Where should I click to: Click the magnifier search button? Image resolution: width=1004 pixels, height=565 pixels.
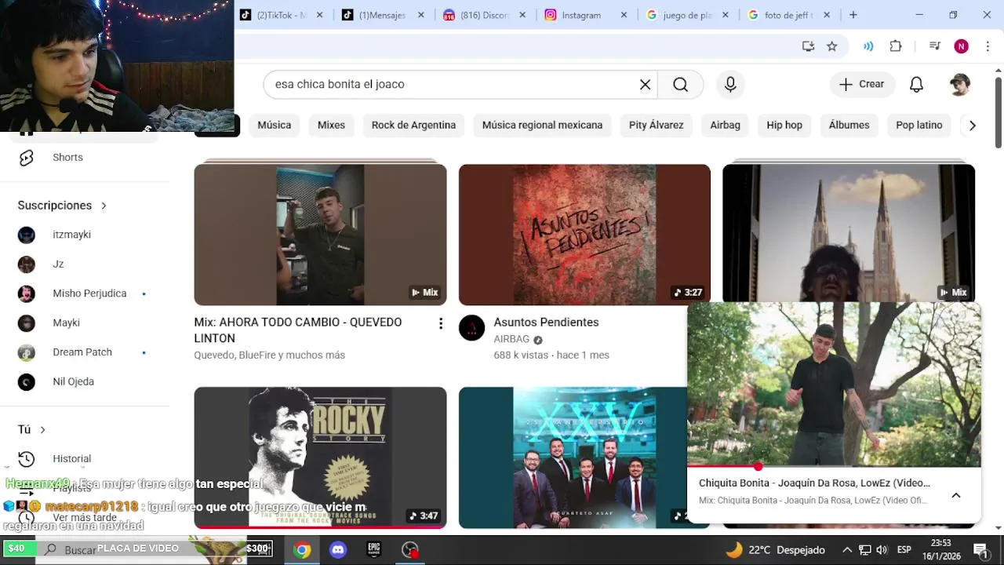[681, 85]
